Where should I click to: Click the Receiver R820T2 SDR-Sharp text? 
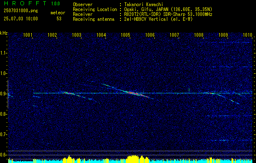pyautogui.click(x=168, y=14)
